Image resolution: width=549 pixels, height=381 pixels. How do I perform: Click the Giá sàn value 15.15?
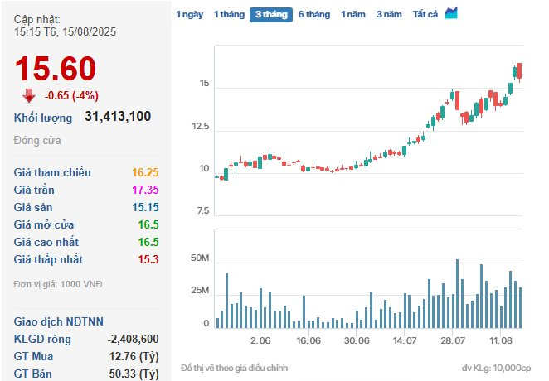(144, 207)
